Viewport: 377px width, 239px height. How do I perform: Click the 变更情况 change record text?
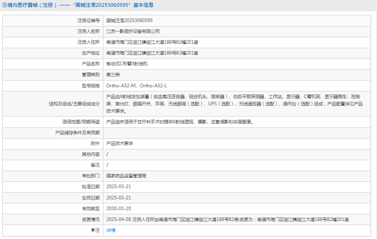(x=228, y=219)
